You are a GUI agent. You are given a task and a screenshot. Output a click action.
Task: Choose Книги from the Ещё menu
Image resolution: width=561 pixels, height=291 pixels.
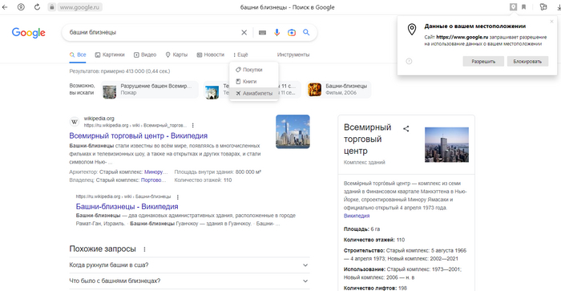point(254,82)
